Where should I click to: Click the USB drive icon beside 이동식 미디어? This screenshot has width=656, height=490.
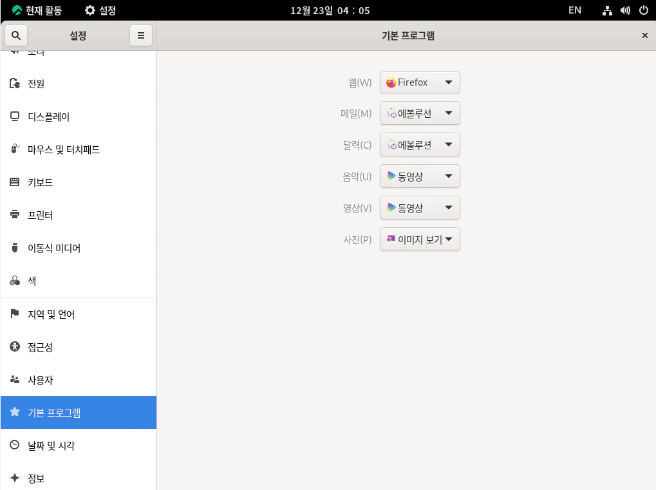click(x=15, y=248)
